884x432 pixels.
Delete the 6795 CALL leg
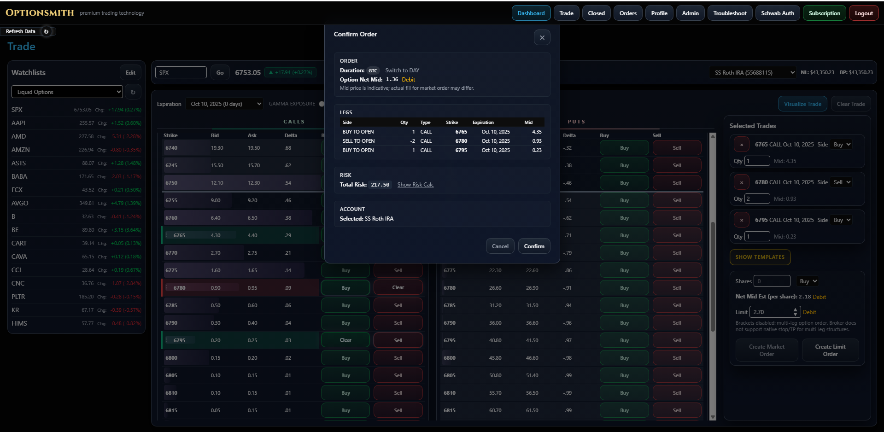pos(741,220)
